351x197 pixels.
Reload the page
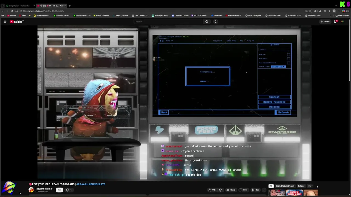pos(12,11)
